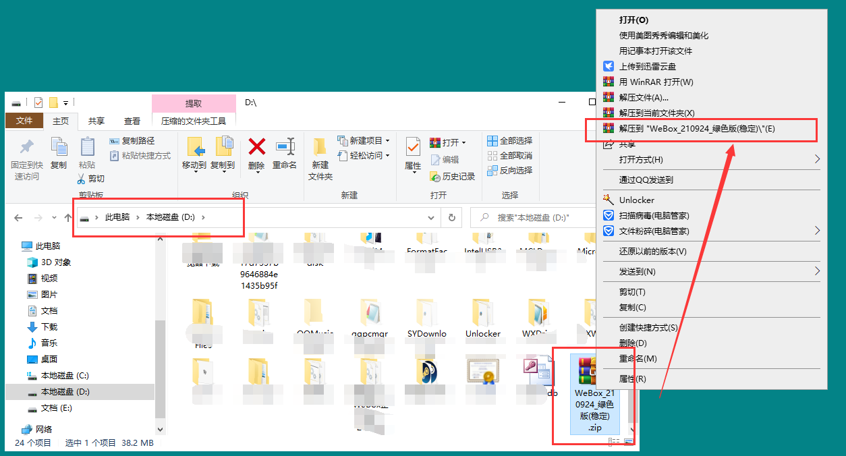Click Select all (全部选择) in the ribbon
The image size is (846, 456).
coord(509,141)
